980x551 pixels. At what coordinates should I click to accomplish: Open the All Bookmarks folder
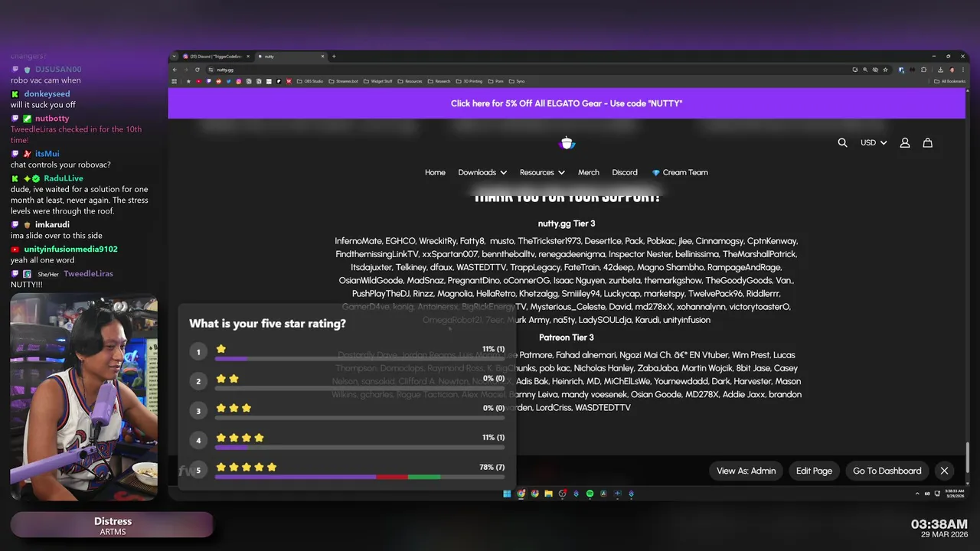[x=949, y=81]
